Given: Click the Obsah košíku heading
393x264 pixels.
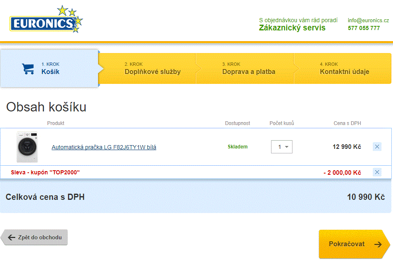Looking at the screenshot, I should tap(46, 107).
